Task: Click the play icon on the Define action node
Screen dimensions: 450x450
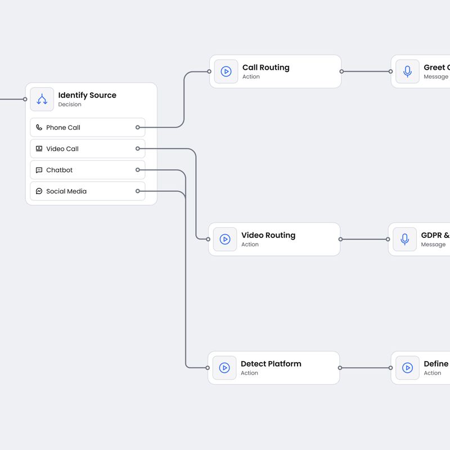Action: (x=407, y=368)
